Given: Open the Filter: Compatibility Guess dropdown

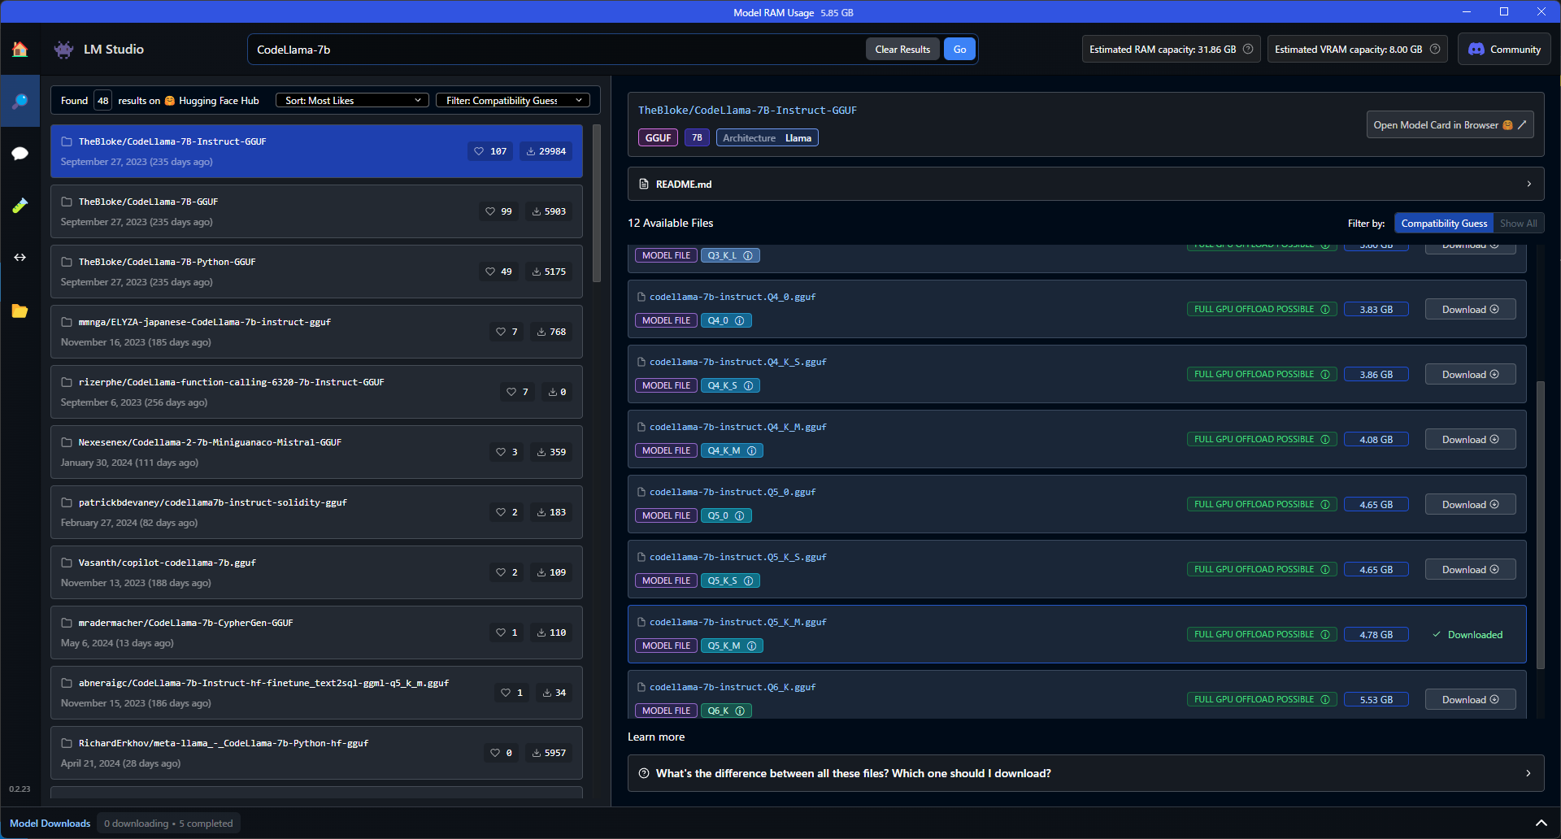Looking at the screenshot, I should (x=512, y=100).
